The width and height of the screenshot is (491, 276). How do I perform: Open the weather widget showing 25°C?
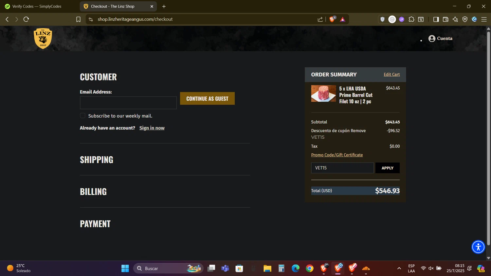(x=19, y=268)
